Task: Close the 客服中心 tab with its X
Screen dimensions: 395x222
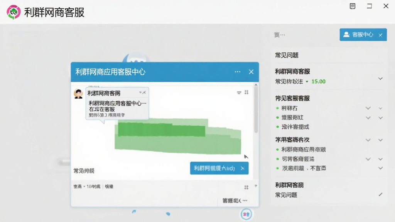Action: (x=380, y=35)
